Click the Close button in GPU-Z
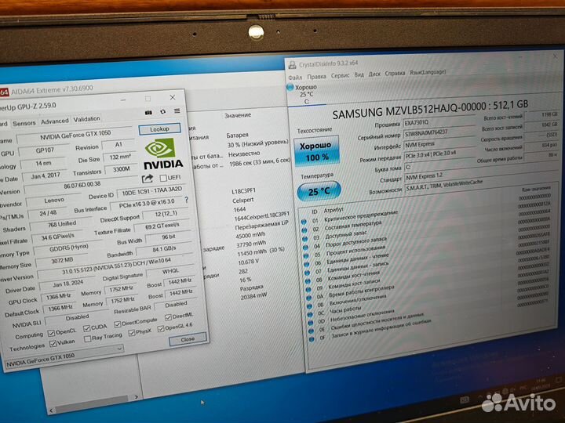 point(188,339)
